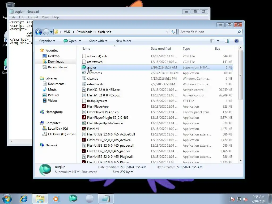The height and width of the screenshot is (204, 272).
Task: Select Flash64_32_0_0_465.ocx file icon
Action: coord(84,95)
